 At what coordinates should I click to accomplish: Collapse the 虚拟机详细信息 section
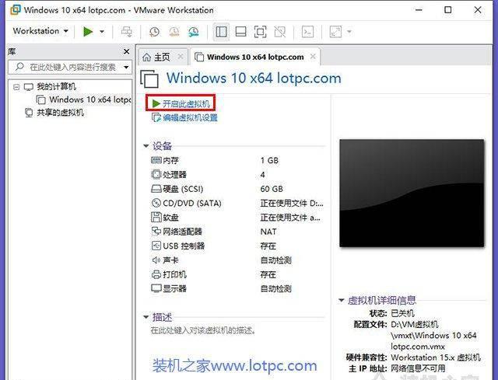[x=341, y=300]
